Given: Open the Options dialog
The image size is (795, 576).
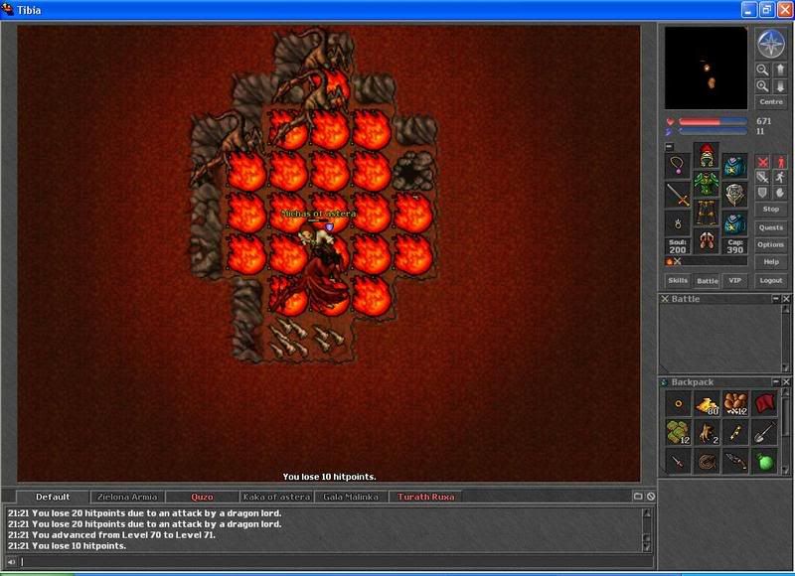Looking at the screenshot, I should [771, 244].
